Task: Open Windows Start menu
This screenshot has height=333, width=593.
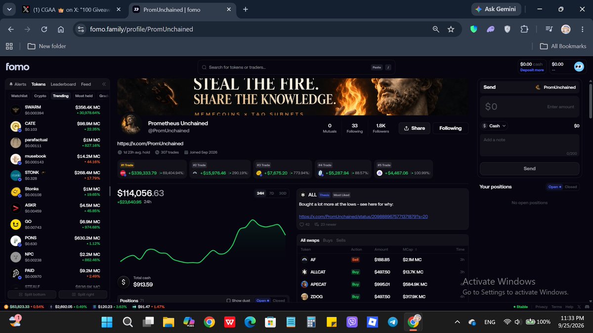Action: [x=107, y=322]
